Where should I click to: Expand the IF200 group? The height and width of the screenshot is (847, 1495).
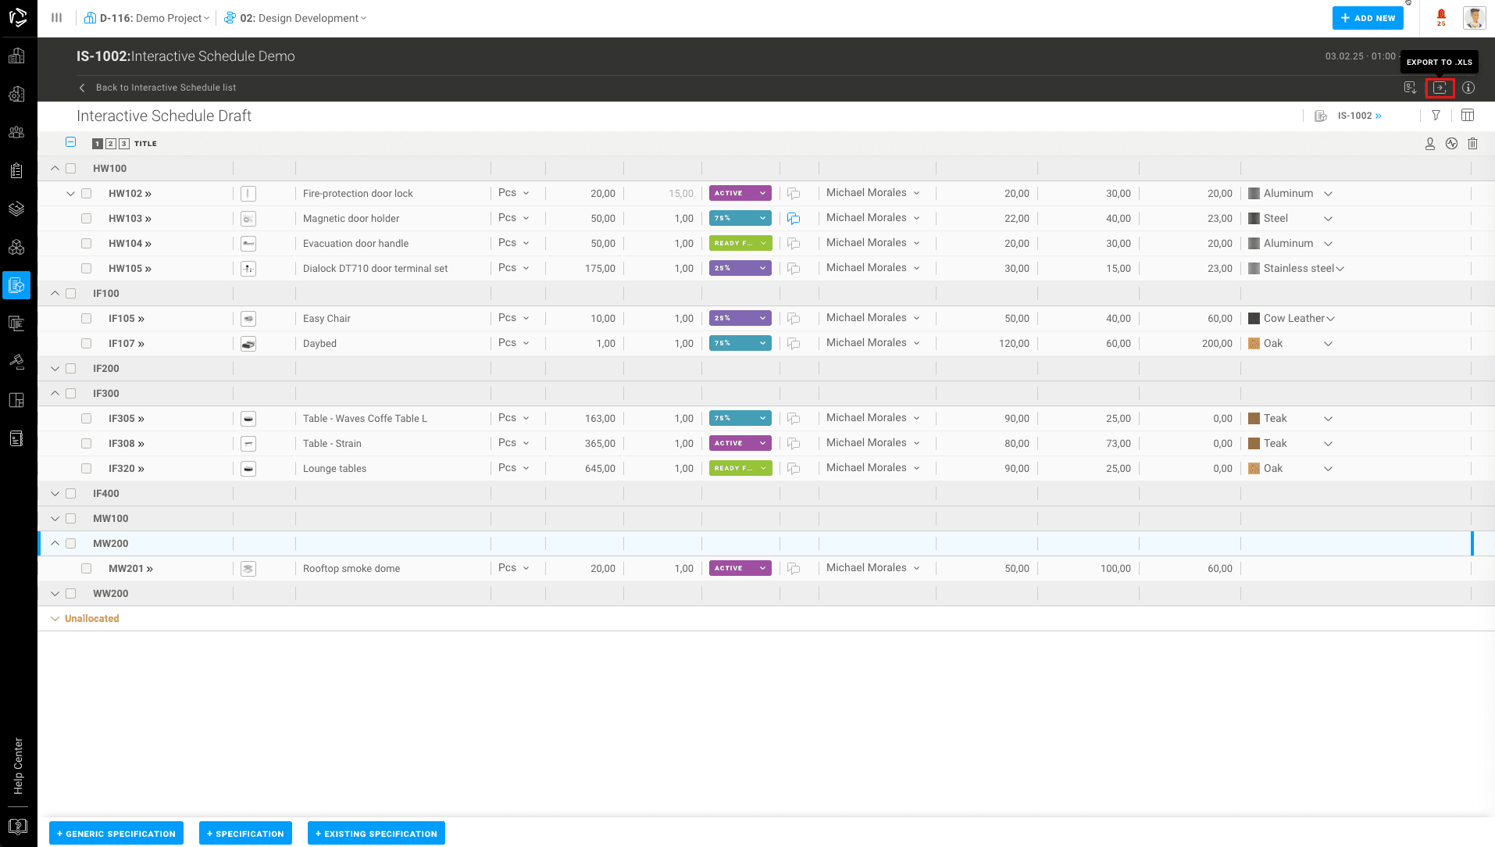tap(55, 369)
